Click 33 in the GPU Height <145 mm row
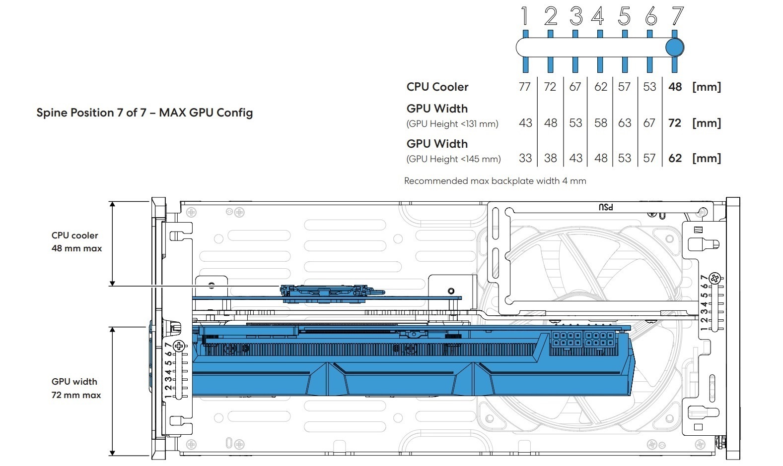Screen dimensions: 783x466 pos(525,158)
